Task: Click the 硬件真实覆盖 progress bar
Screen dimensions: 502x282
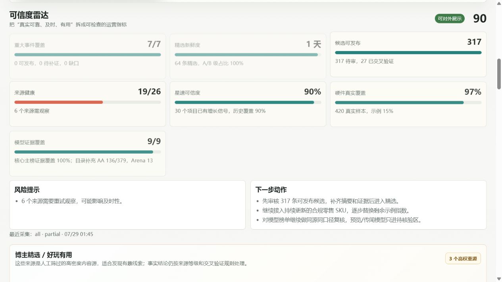Action: click(x=408, y=102)
